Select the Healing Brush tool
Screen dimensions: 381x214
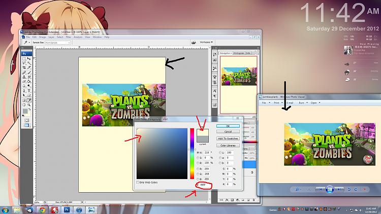point(24,73)
